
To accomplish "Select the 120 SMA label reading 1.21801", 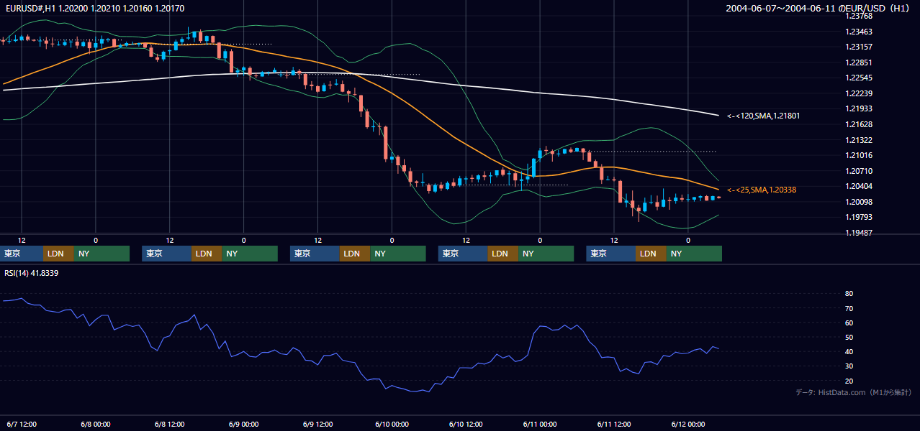I will pyautogui.click(x=763, y=116).
